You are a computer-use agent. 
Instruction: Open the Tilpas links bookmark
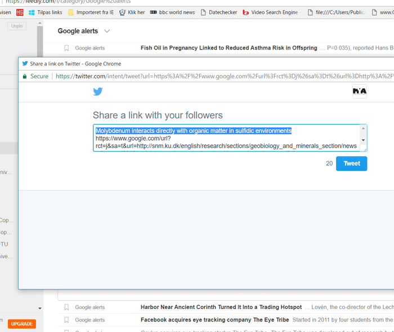click(x=46, y=12)
